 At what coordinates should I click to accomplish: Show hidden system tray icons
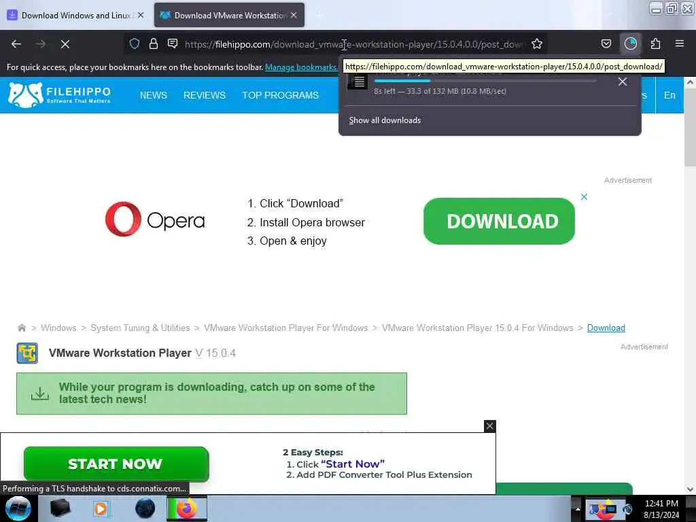[578, 509]
